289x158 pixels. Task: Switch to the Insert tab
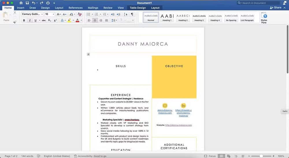click(21, 8)
